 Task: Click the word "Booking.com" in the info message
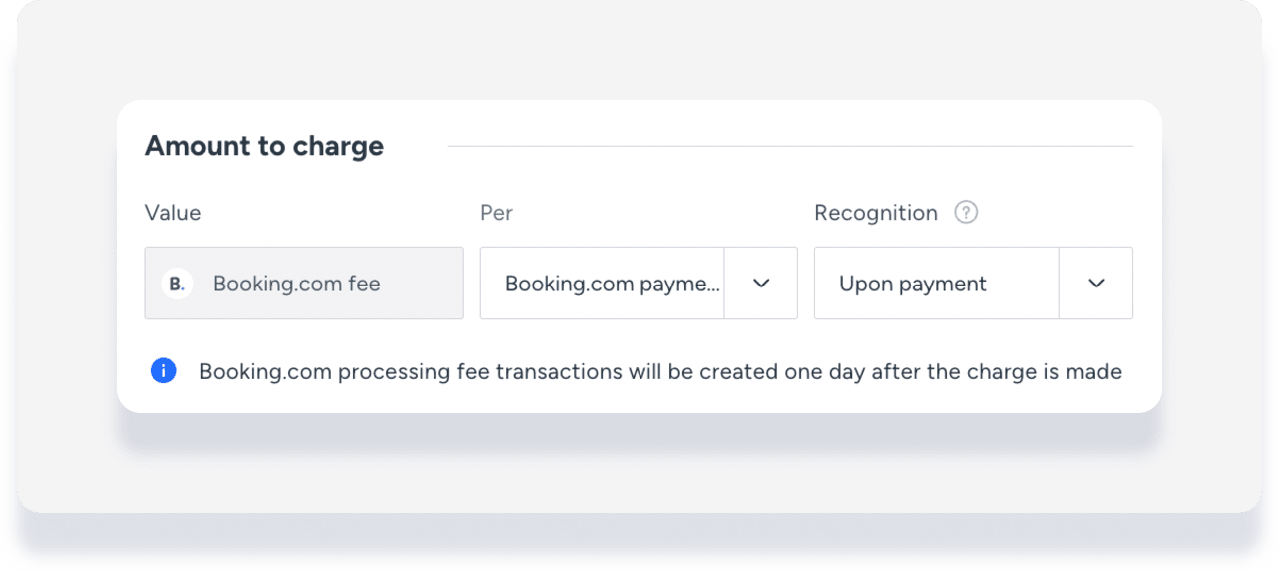[x=264, y=372]
